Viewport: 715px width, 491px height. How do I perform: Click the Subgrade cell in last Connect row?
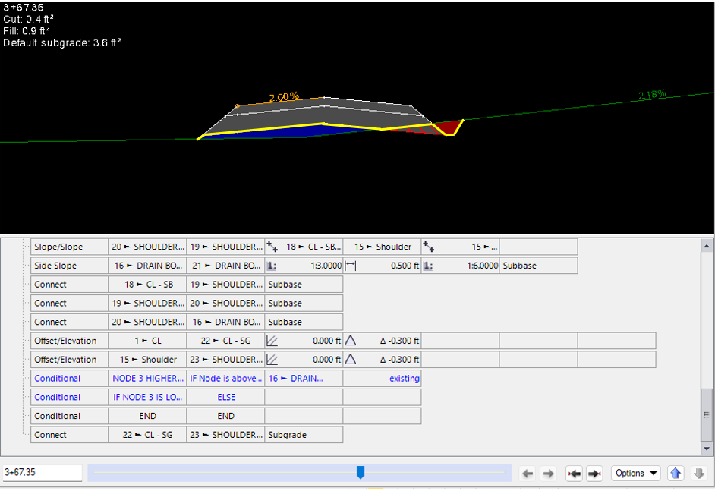click(304, 435)
